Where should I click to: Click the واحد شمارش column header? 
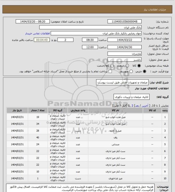(x=78, y=110)
